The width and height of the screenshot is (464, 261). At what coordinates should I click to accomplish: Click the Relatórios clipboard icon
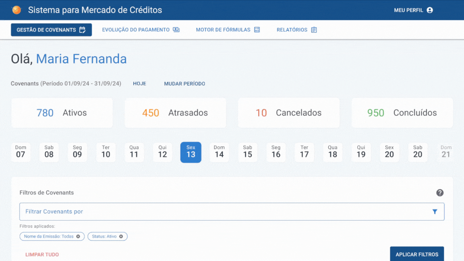[314, 29]
